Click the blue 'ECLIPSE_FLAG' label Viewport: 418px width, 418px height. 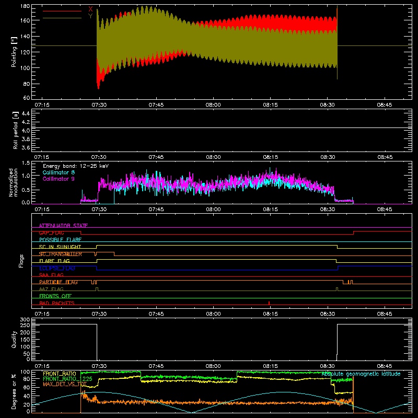click(x=57, y=268)
